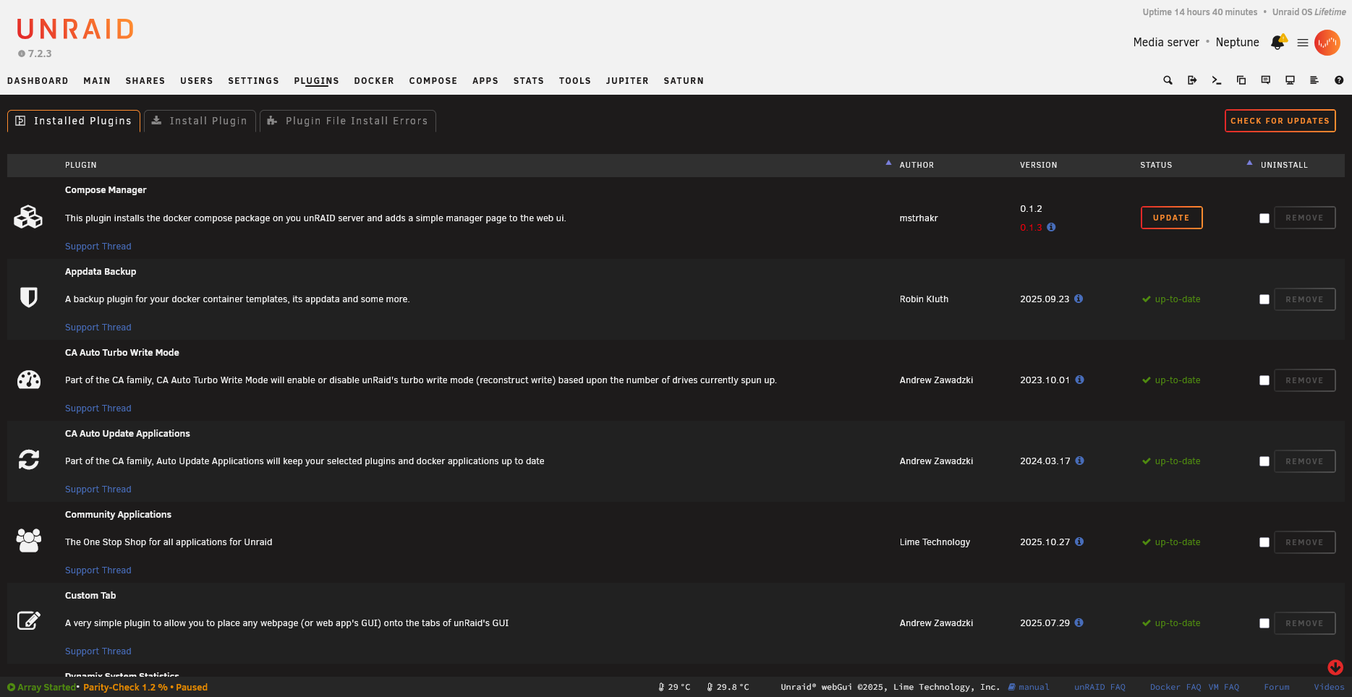The image size is (1352, 697).
Task: Click the logout icon
Action: click(1192, 80)
